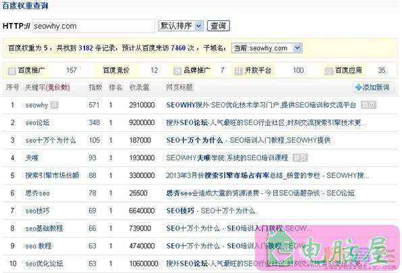Click the badge at end of SEOWHY搜外 title
This screenshot has width=402, height=273.
click(x=368, y=105)
